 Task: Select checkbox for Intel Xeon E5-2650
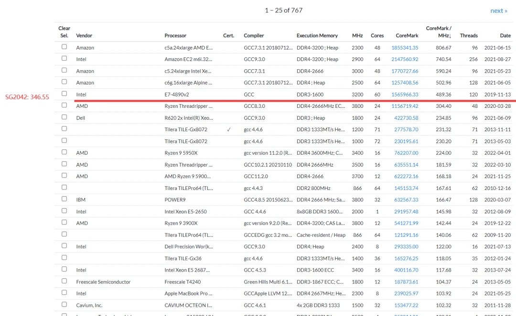click(x=64, y=211)
